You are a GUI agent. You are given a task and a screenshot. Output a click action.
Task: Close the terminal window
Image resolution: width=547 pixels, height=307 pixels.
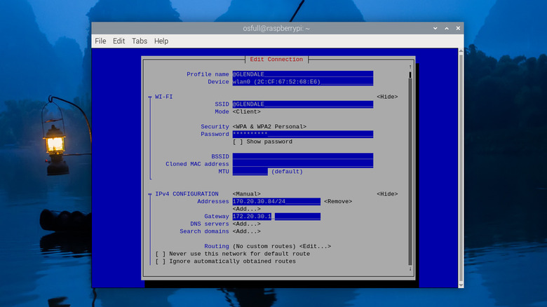[x=457, y=27]
